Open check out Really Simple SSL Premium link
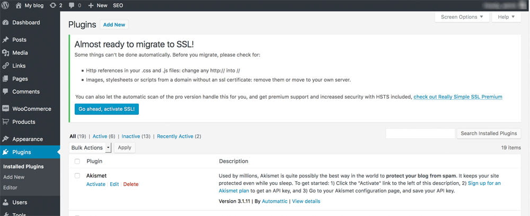 458,97
